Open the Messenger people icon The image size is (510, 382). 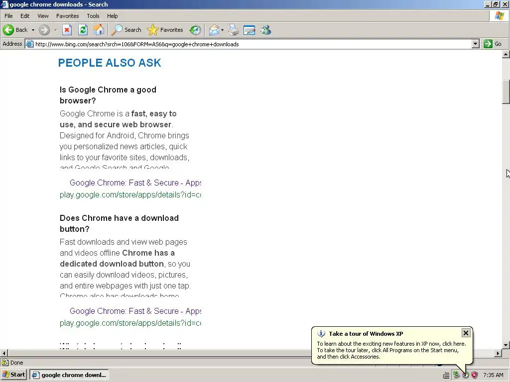tap(266, 30)
